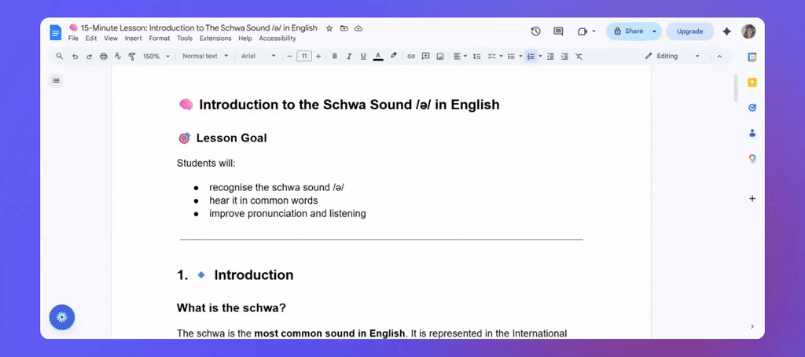The height and width of the screenshot is (357, 805).
Task: Toggle the checklist button
Action: [491, 56]
